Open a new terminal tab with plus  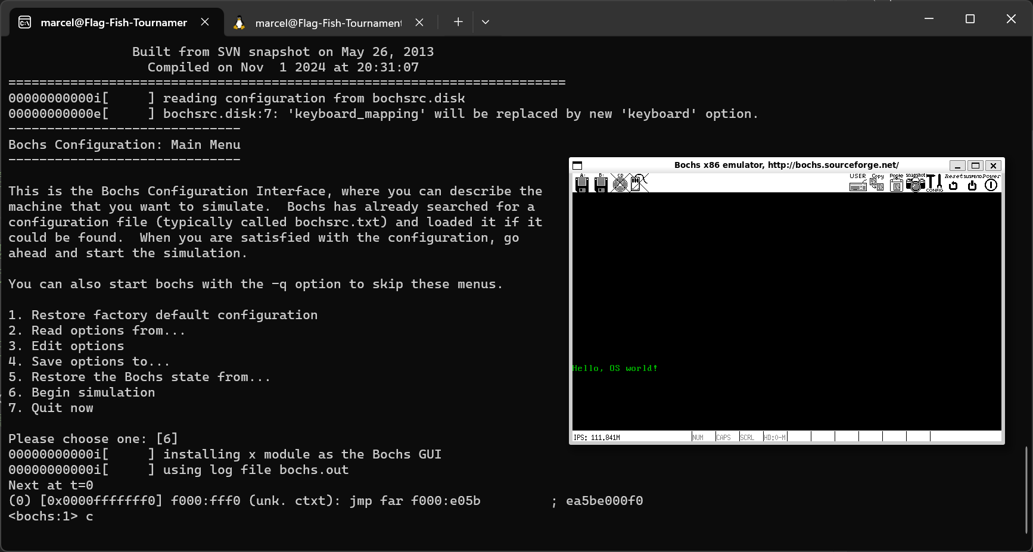[458, 21]
